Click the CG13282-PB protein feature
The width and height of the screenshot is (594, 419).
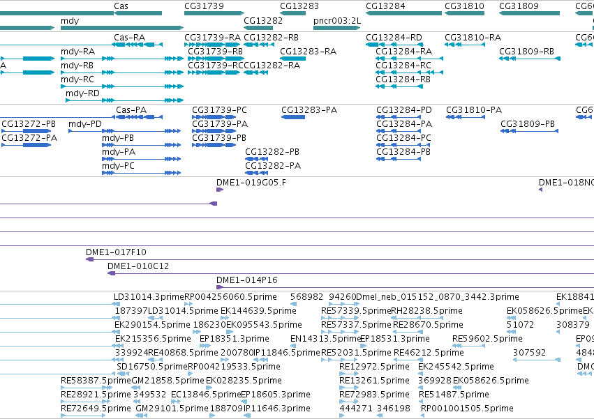click(256, 159)
